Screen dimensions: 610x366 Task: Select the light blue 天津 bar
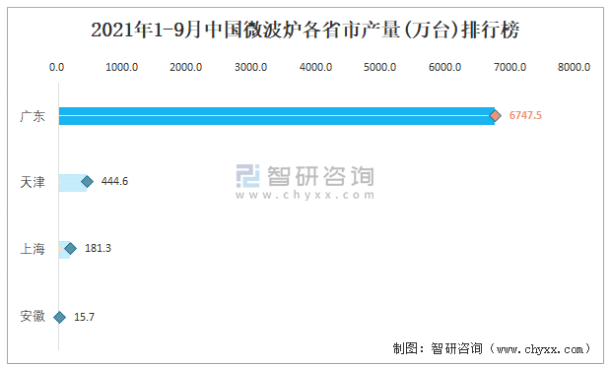[73, 183]
